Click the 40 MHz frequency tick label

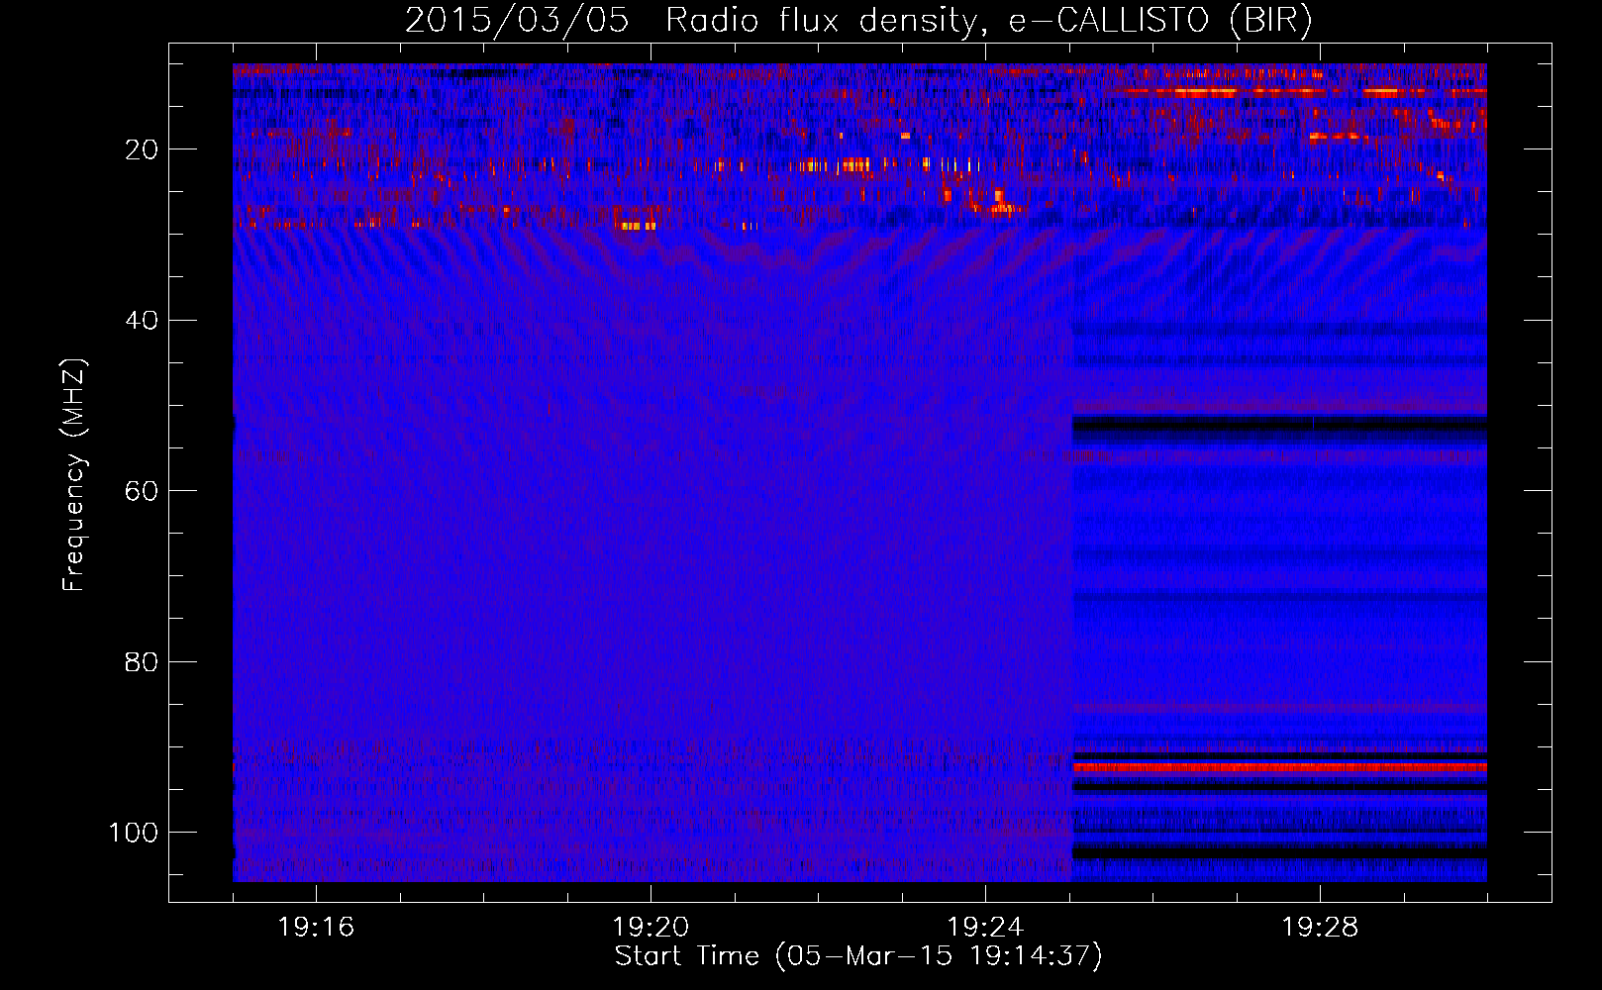142,321
